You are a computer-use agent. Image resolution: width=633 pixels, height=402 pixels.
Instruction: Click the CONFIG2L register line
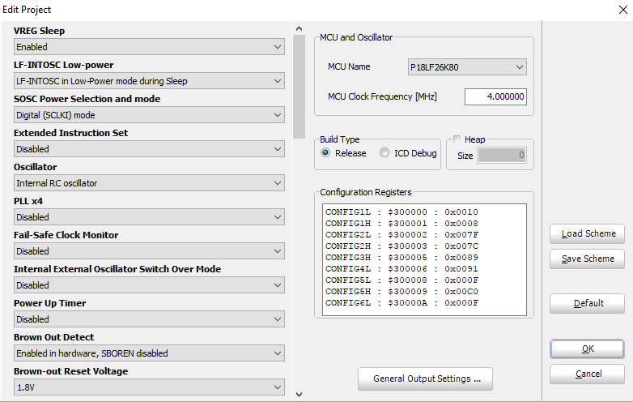click(x=401, y=235)
